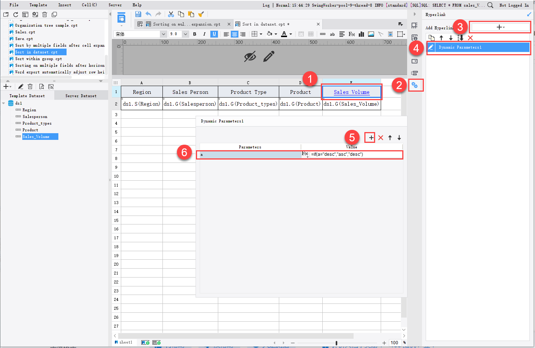Set left text alignment

(x=226, y=34)
